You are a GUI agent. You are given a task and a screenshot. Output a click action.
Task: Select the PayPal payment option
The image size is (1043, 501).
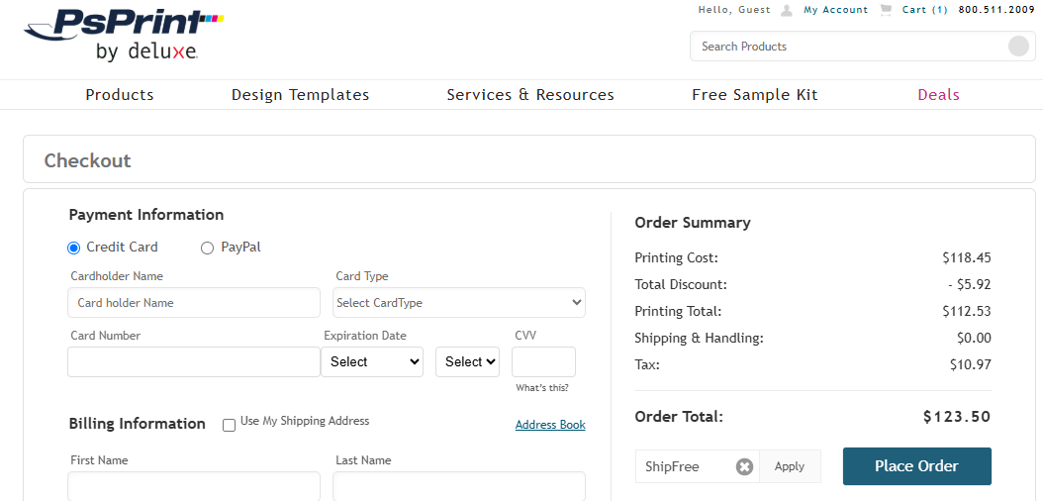(x=207, y=249)
